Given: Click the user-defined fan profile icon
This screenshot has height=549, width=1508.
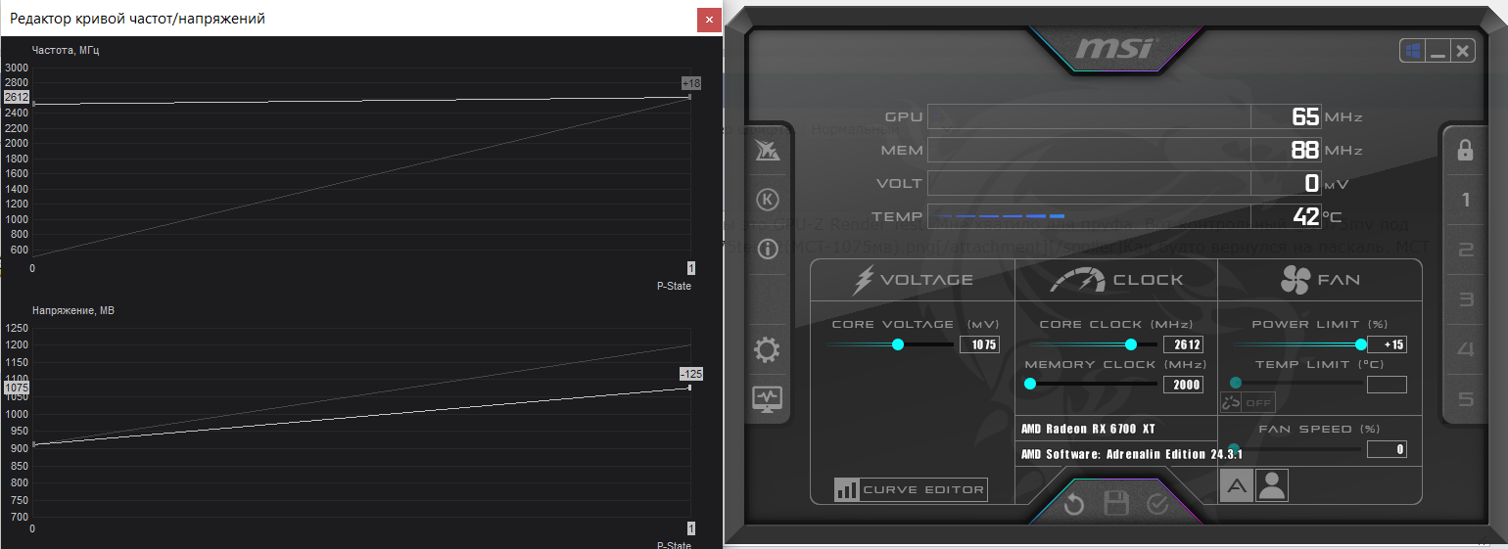Looking at the screenshot, I should click(1272, 485).
